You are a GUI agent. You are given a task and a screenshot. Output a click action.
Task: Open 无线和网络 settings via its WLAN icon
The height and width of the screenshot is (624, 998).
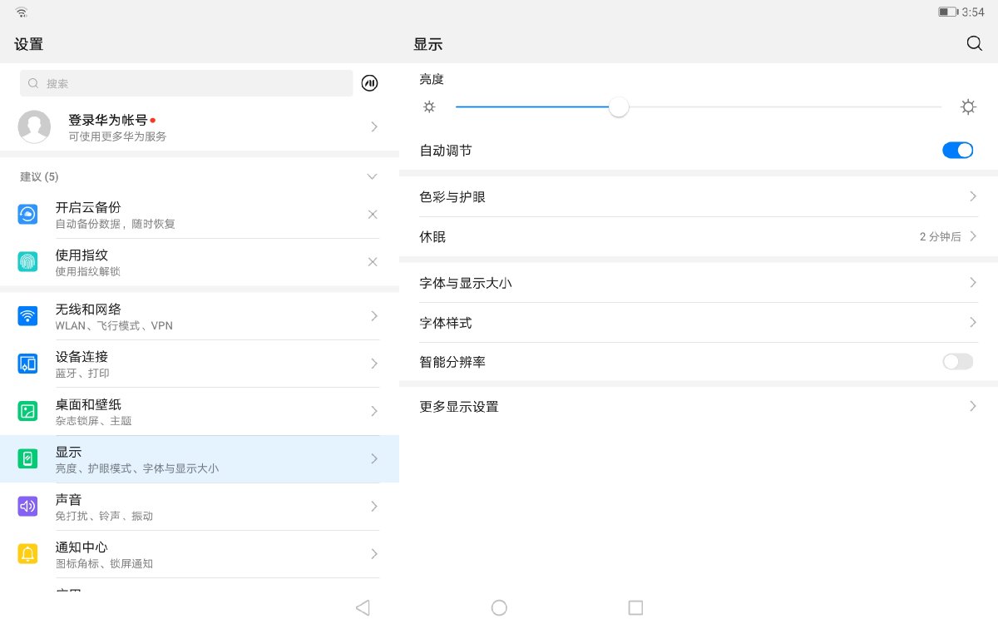click(x=27, y=316)
